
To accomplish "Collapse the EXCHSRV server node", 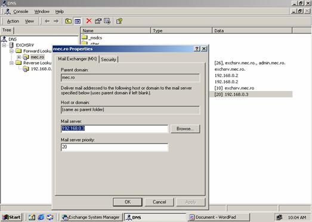I will point(4,45).
